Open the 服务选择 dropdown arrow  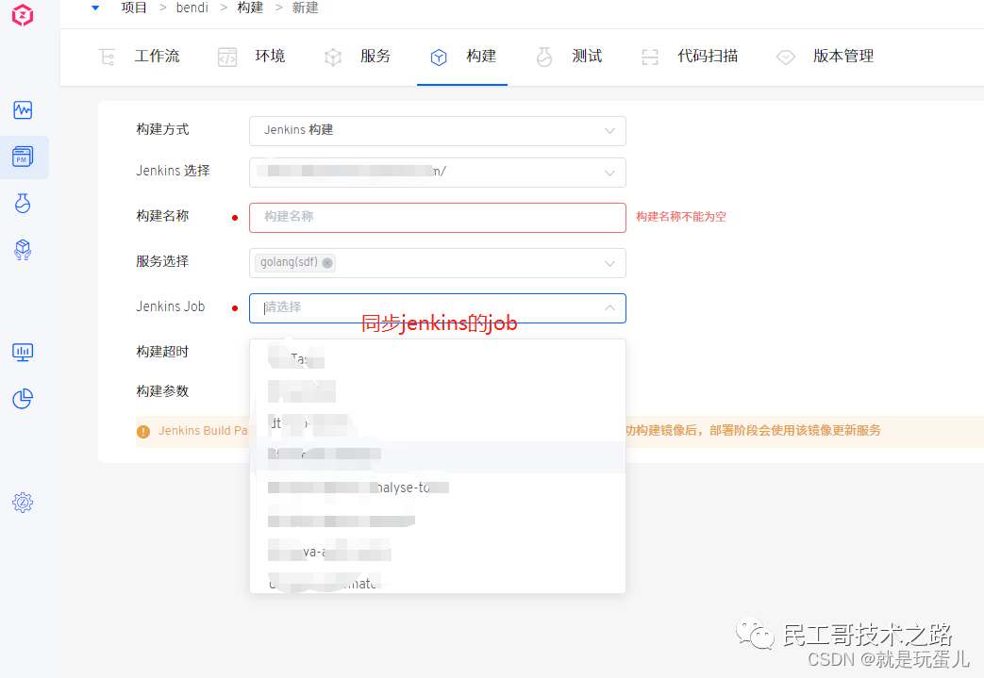click(x=609, y=263)
